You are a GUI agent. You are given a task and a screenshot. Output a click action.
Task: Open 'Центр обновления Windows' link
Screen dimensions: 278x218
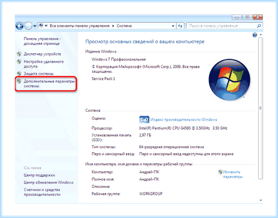[49, 182]
